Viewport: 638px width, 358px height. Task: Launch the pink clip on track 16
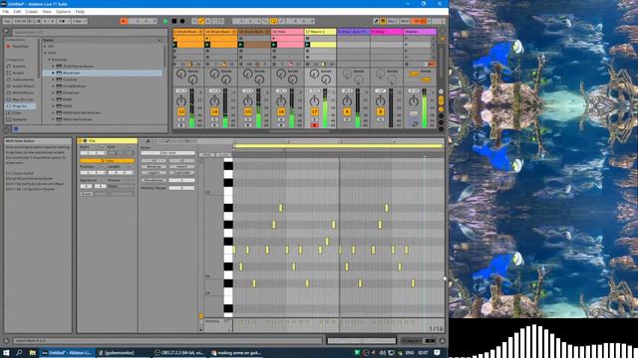(274, 45)
